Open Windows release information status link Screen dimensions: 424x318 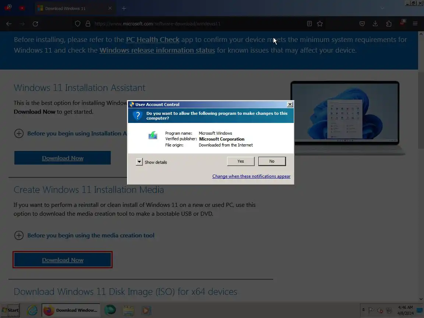click(157, 50)
